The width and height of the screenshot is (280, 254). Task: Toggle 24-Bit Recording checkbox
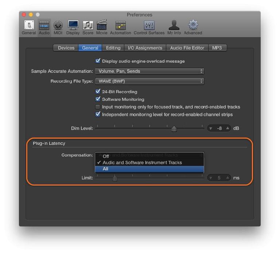pyautogui.click(x=98, y=91)
